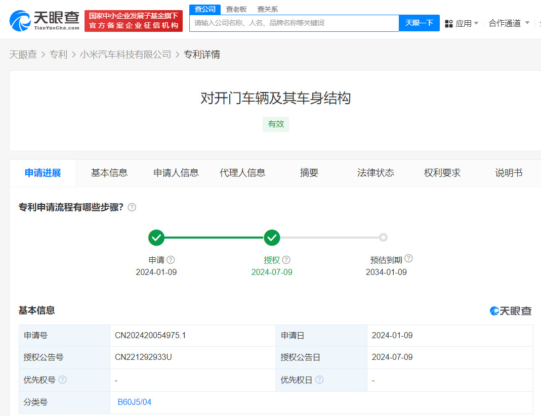Image resolution: width=541 pixels, height=416 pixels.
Task: Click the gray 预估到期 progress node
Action: tap(383, 238)
